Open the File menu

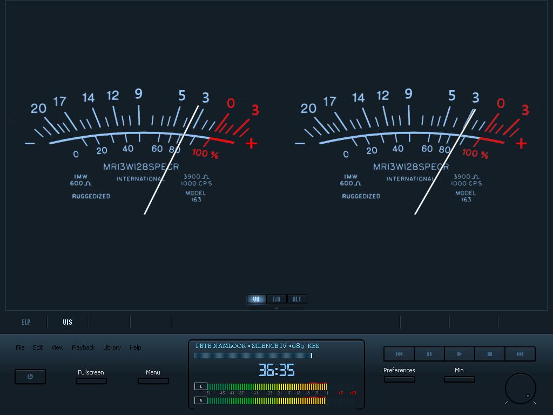[x=20, y=347]
